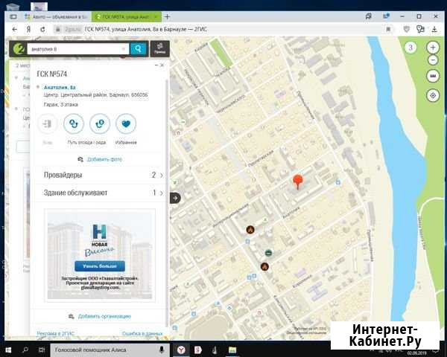This screenshot has height=357, width=447.
Task: Switch to the Авито browser tab
Action: pos(57,17)
